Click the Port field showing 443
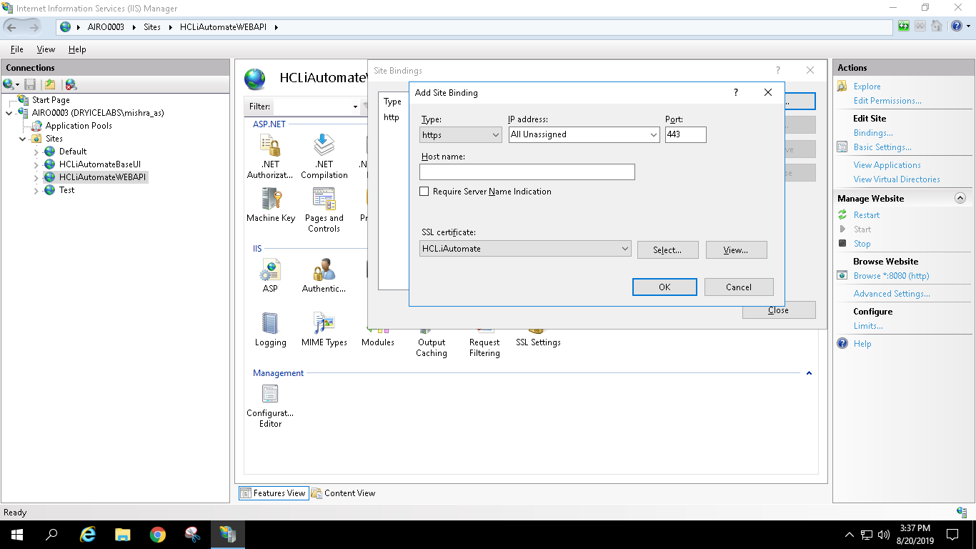 [x=685, y=134]
